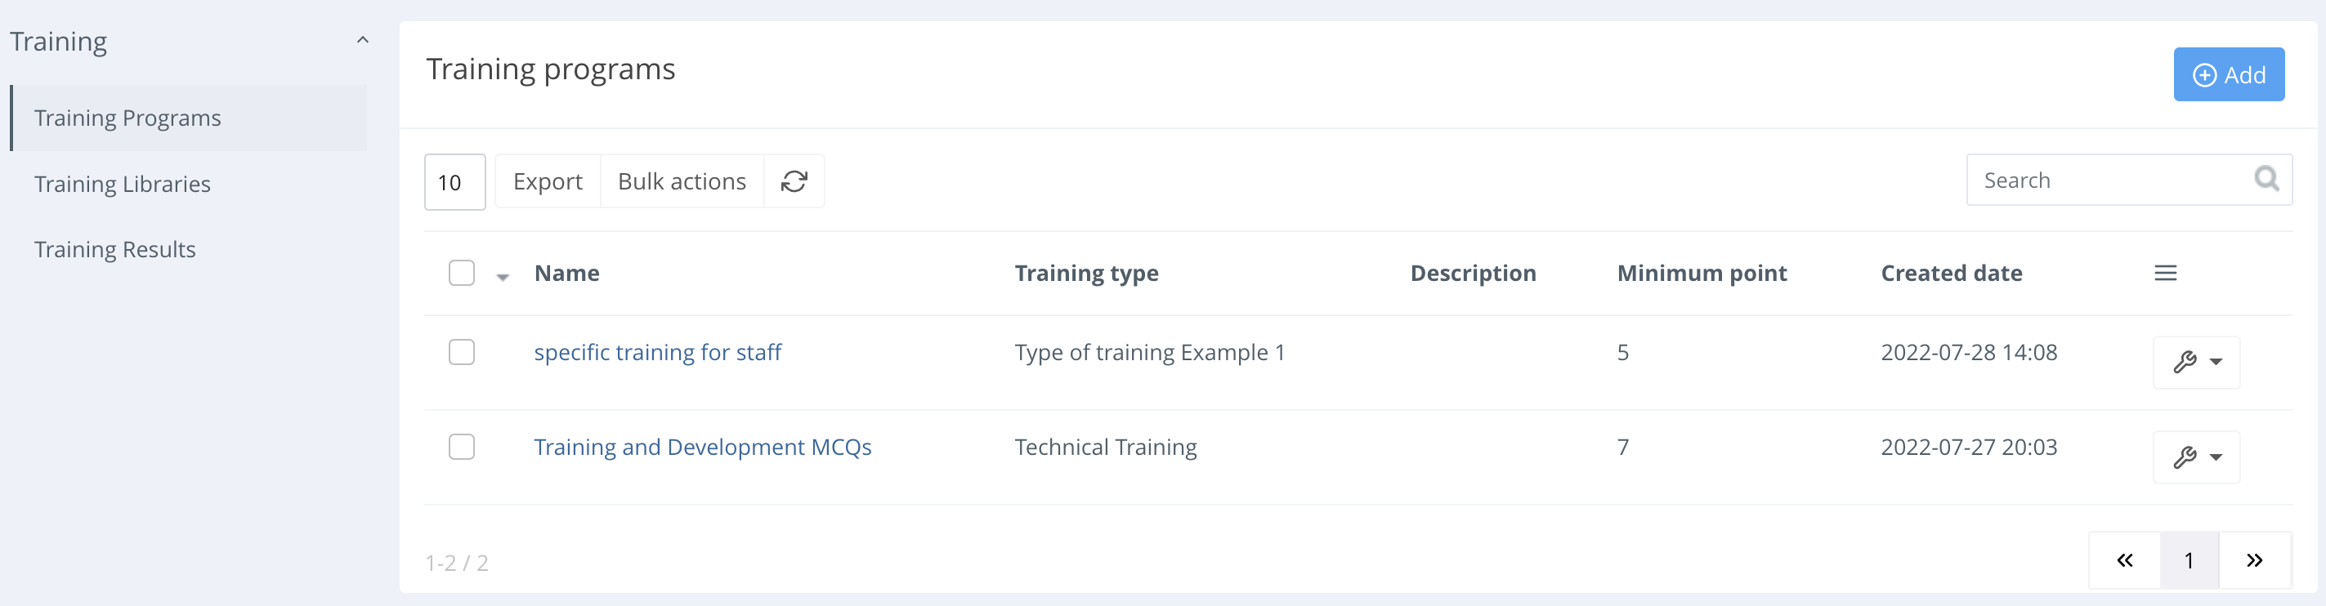Click the Export button
Image resolution: width=2326 pixels, height=606 pixels.
coord(548,182)
